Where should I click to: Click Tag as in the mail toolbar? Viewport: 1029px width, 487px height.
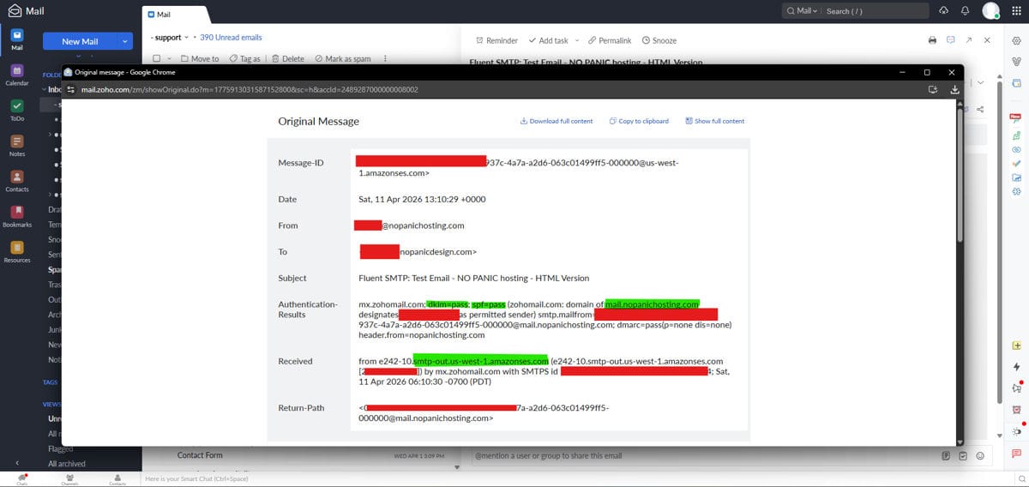(245, 58)
